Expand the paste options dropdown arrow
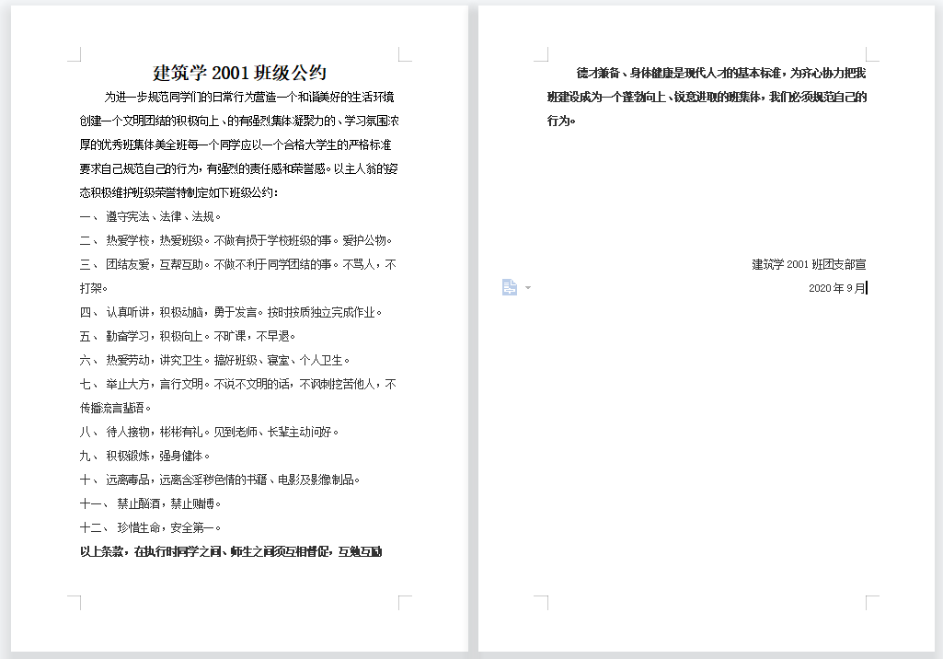 click(x=528, y=288)
